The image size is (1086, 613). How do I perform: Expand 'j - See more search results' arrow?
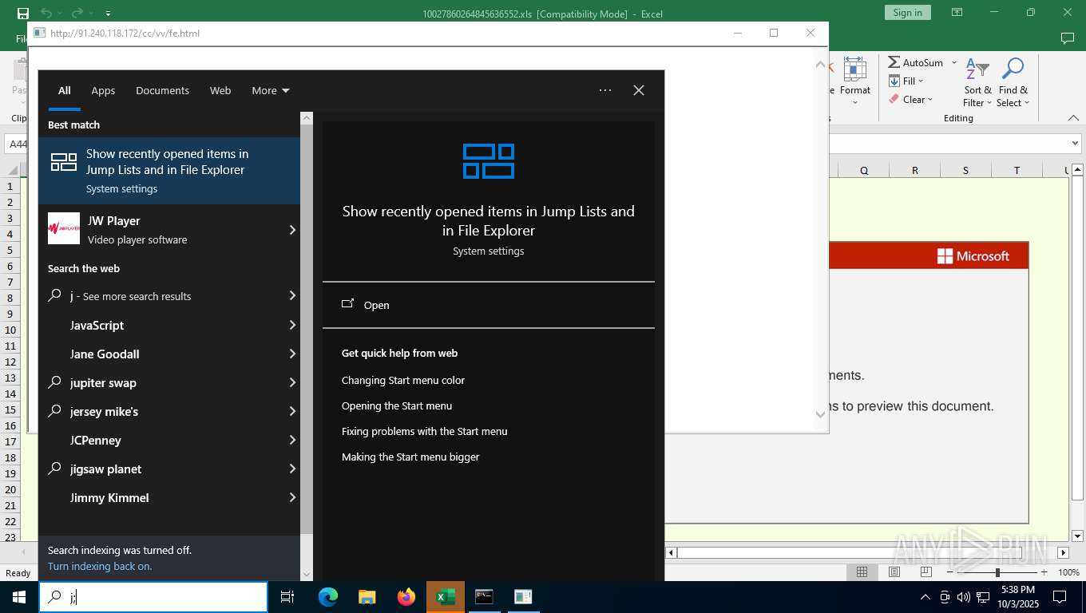[292, 296]
